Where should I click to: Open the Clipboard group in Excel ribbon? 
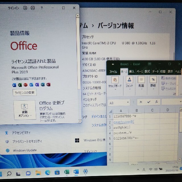115,83
